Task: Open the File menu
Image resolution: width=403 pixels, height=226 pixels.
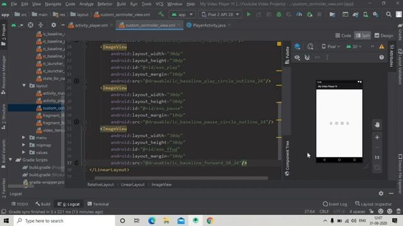Action: tap(14, 4)
